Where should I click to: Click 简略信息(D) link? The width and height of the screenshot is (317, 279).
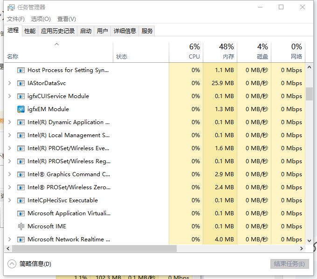tap(35, 264)
